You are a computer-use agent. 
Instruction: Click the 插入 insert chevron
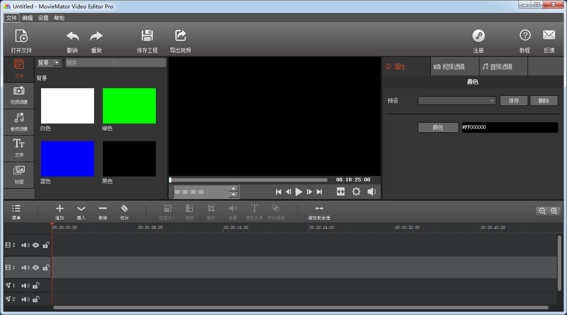click(x=81, y=209)
